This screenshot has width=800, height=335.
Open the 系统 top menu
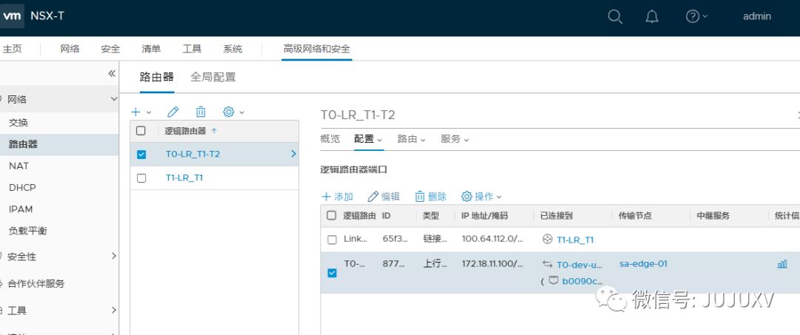point(233,49)
